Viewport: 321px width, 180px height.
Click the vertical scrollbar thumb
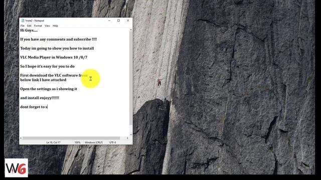pyautogui.click(x=131, y=78)
